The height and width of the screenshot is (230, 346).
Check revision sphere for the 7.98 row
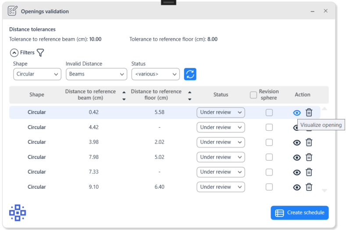point(269,157)
